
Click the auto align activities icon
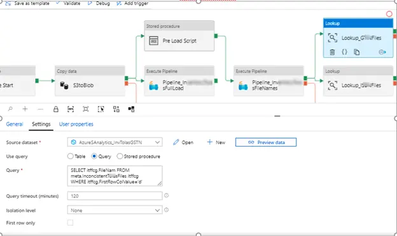tap(116, 109)
